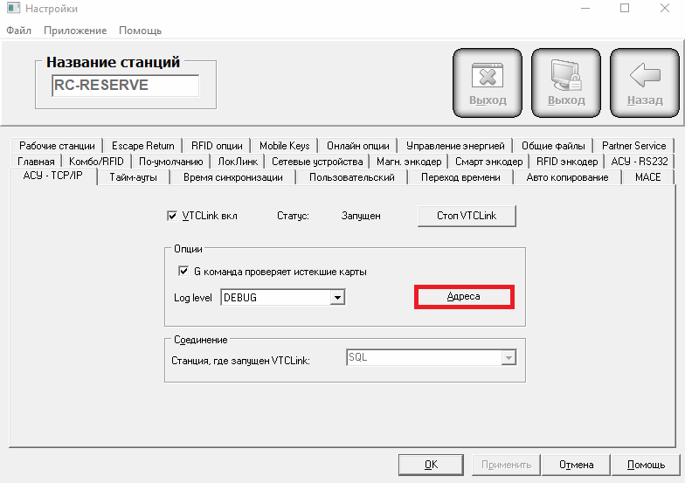
Task: Click the Назад arrow button
Action: pos(645,83)
